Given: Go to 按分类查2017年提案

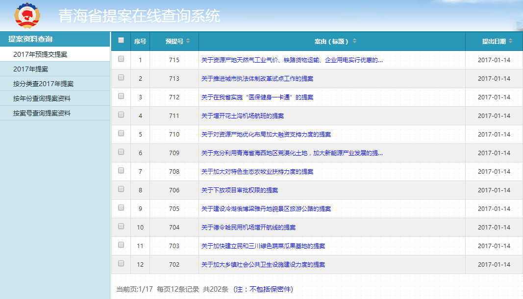Looking at the screenshot, I should pyautogui.click(x=43, y=84).
